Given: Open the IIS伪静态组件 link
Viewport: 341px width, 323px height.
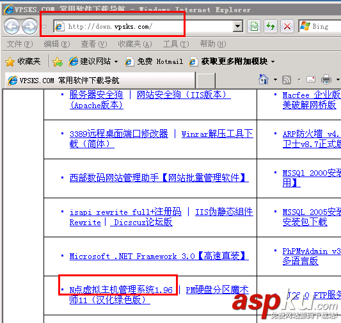Looking at the screenshot, I should 224,212.
